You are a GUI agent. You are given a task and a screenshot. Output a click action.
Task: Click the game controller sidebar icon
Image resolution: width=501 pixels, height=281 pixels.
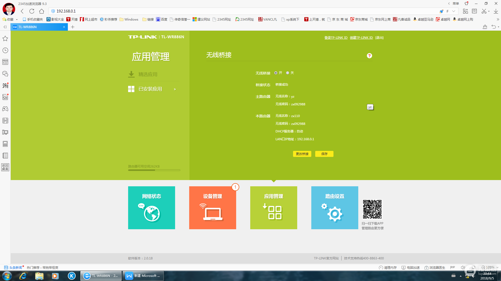[5, 109]
